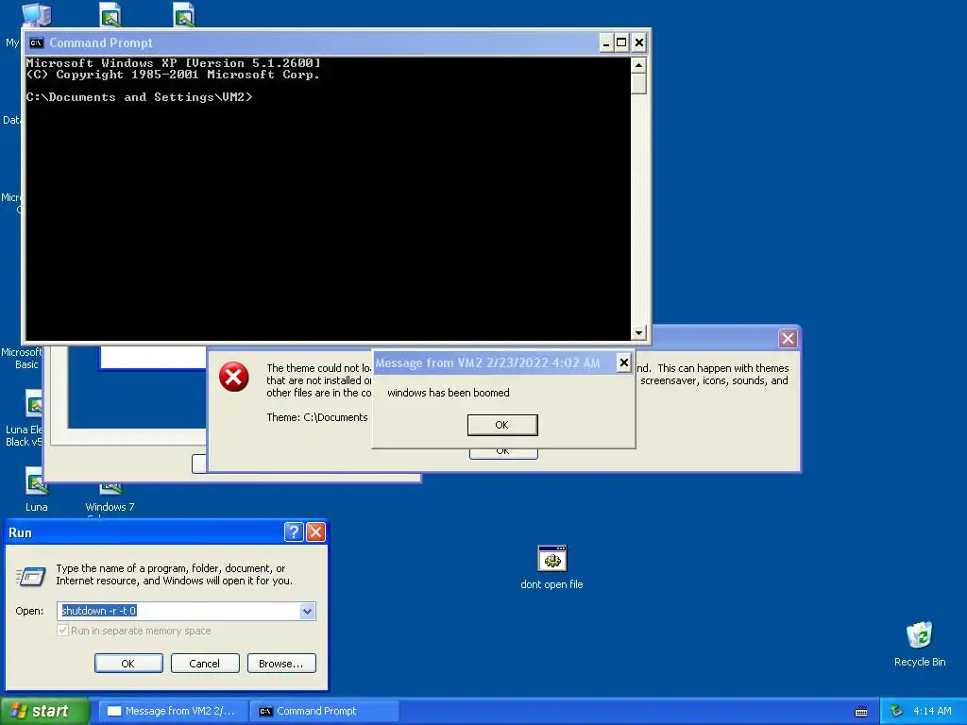The width and height of the screenshot is (967, 725).
Task: Click the 'C:\Documents and Settings\VM2>' prompt line
Action: (140, 97)
